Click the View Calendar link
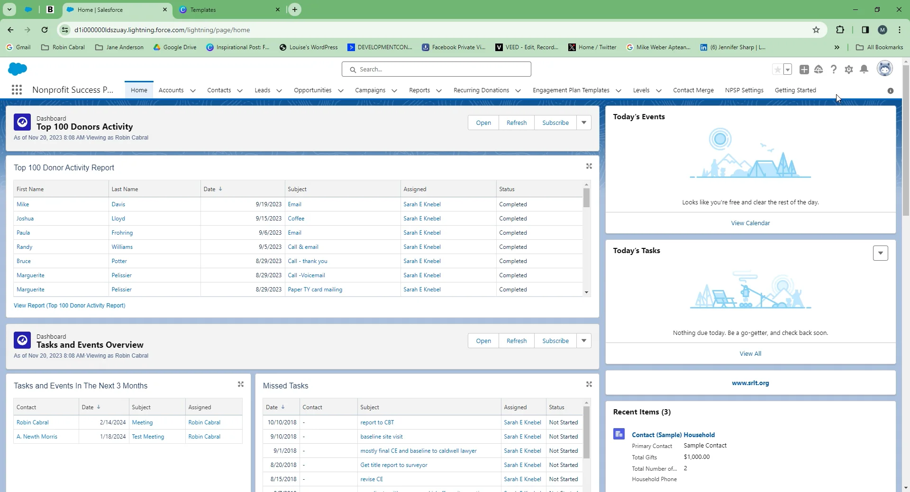 pos(750,223)
